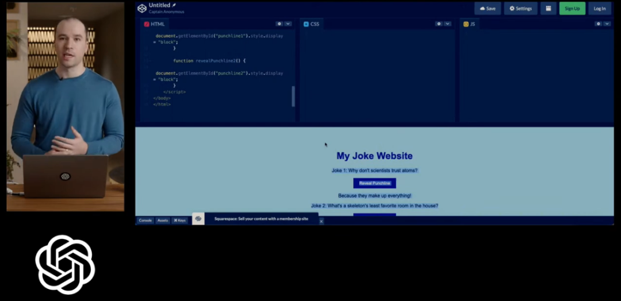Click the presenter video thumbnail
Screen dimensions: 621x301
66,107
